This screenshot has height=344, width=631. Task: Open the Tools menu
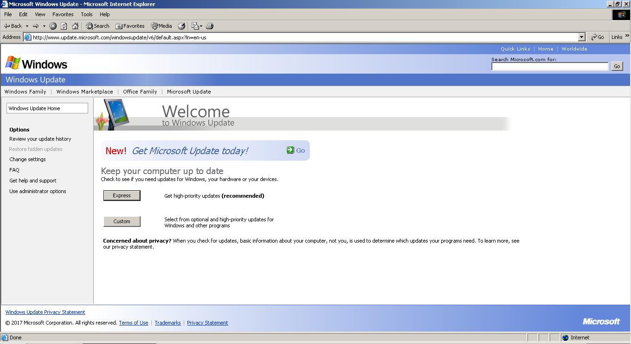click(x=87, y=14)
